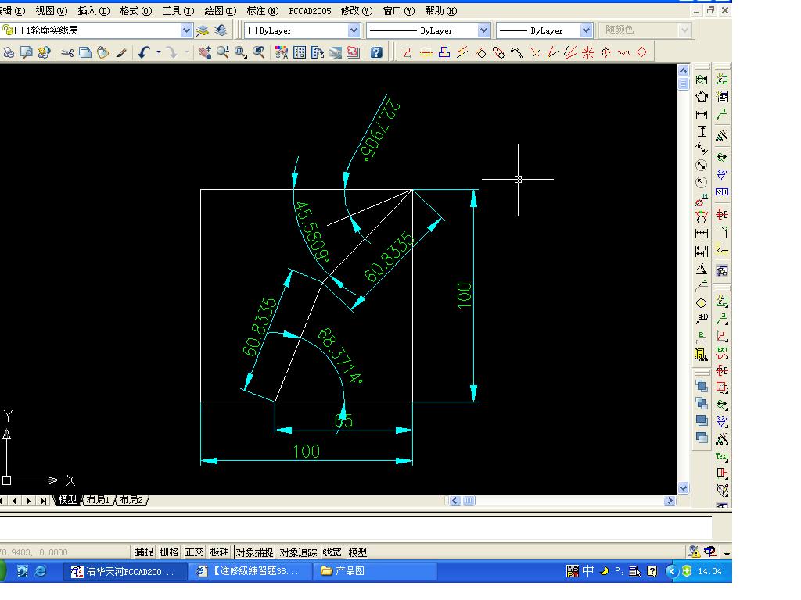This screenshot has height=600, width=801.
Task: Click the Layer Properties Manager stack icon
Action: [203, 30]
